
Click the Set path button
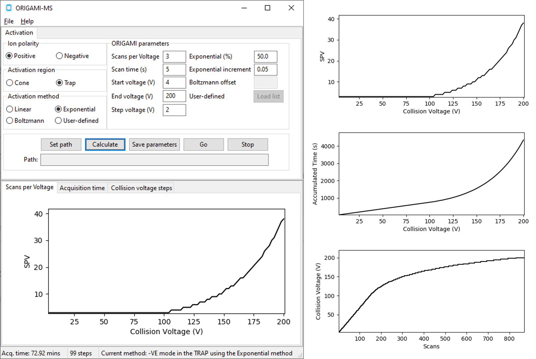61,145
